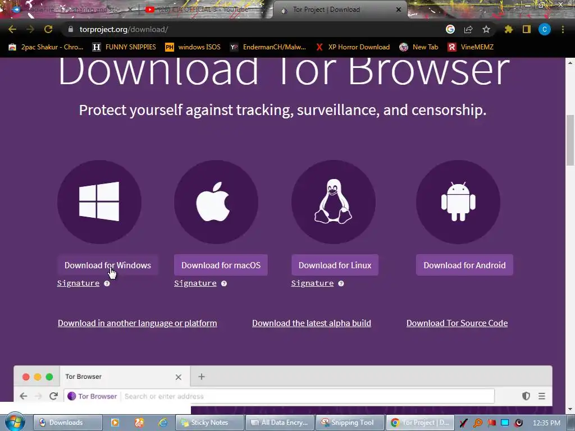
Task: Go back with Chrome back arrow
Action: click(x=12, y=29)
